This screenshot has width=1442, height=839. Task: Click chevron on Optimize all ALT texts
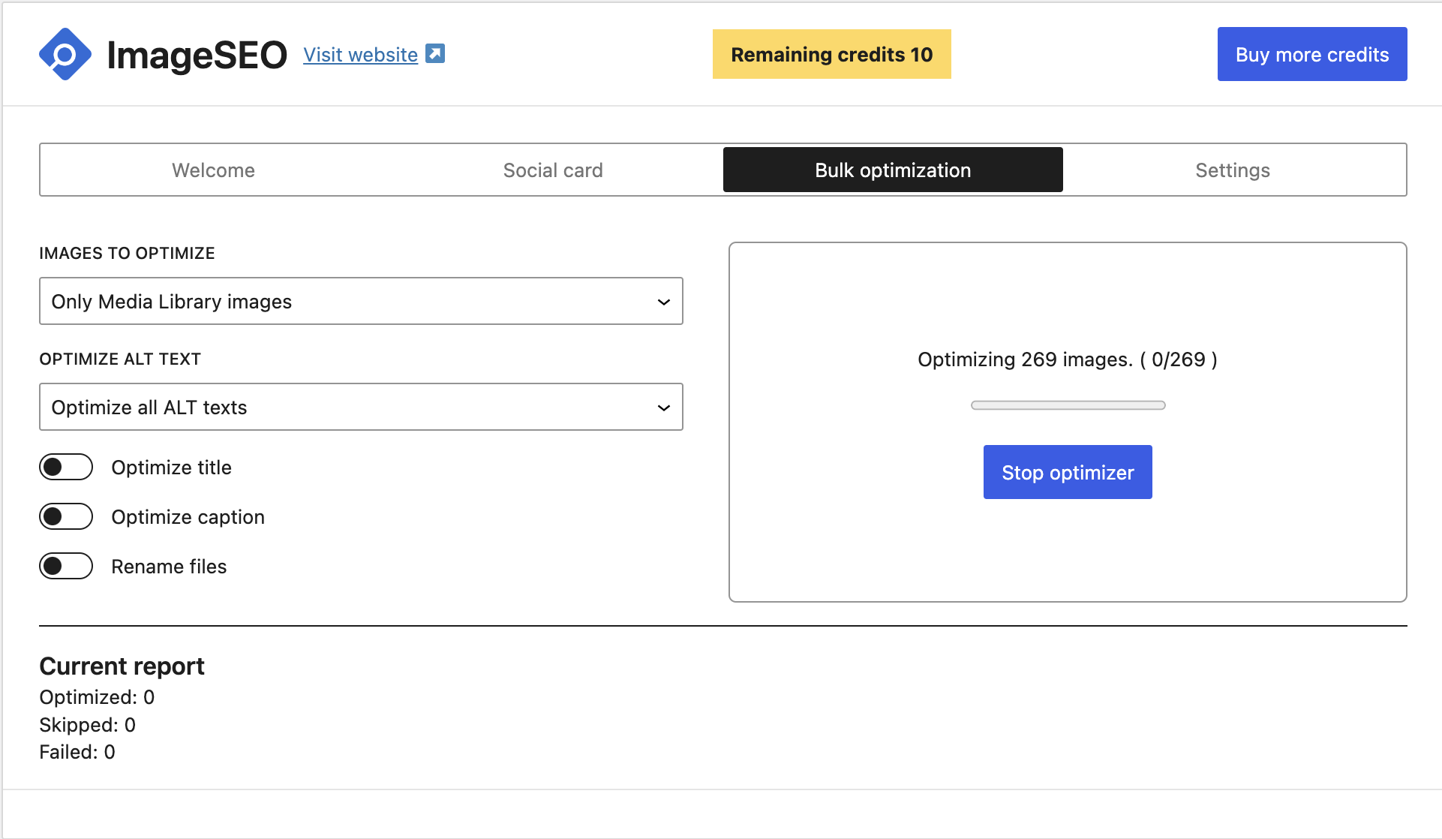click(x=663, y=407)
